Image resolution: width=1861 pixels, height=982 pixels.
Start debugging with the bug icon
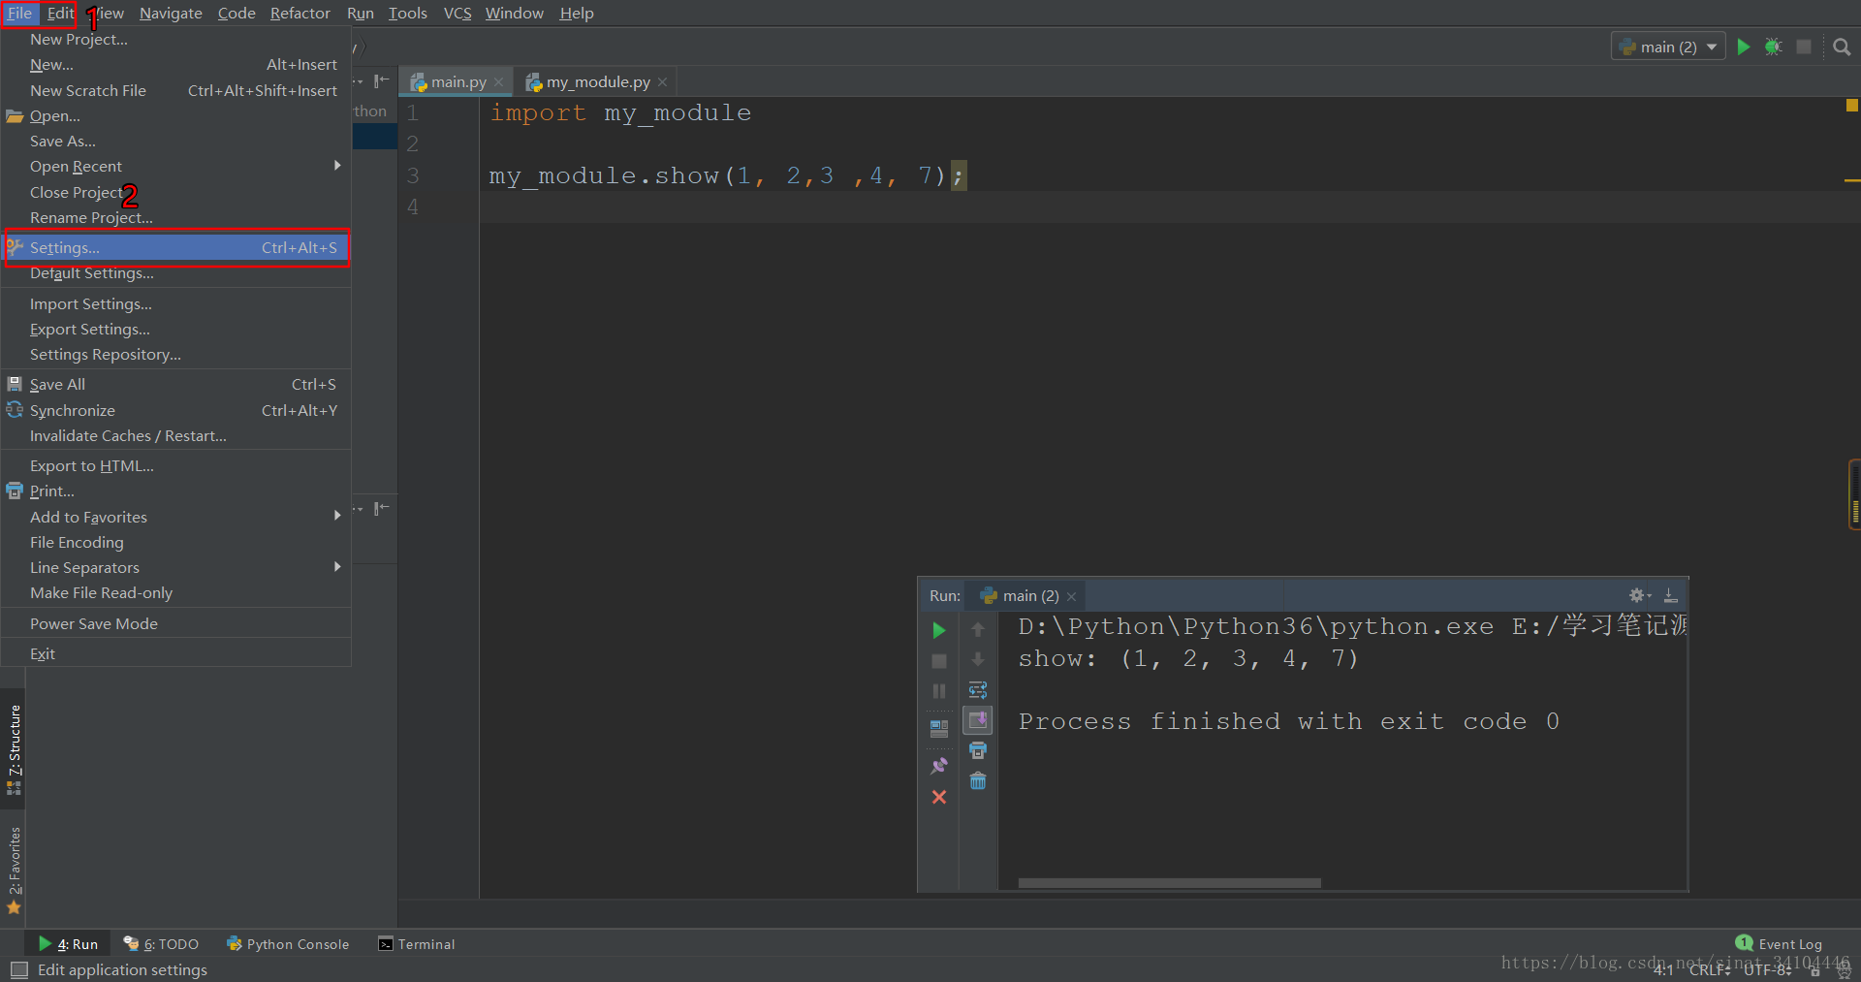1773,47
